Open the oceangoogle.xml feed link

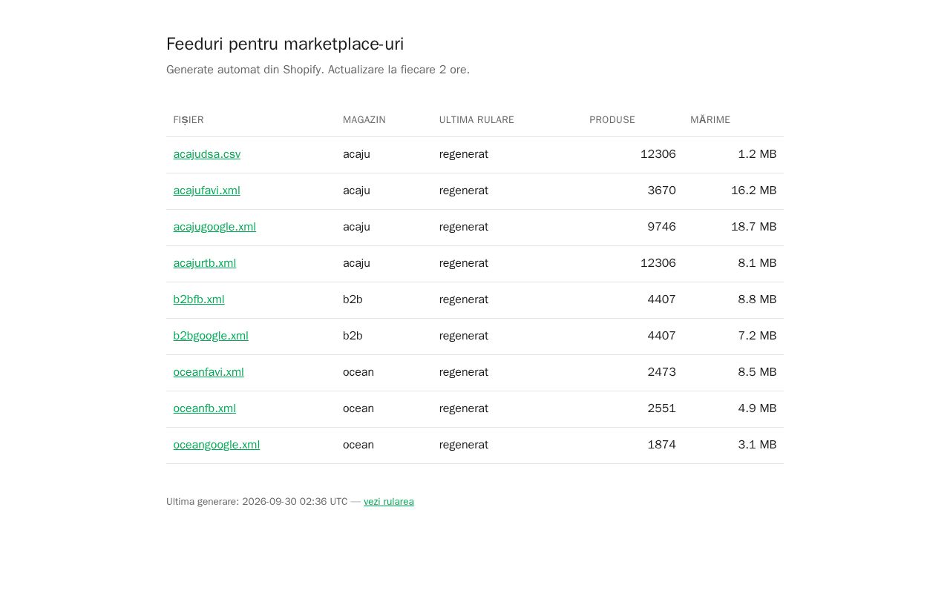pyautogui.click(x=217, y=445)
